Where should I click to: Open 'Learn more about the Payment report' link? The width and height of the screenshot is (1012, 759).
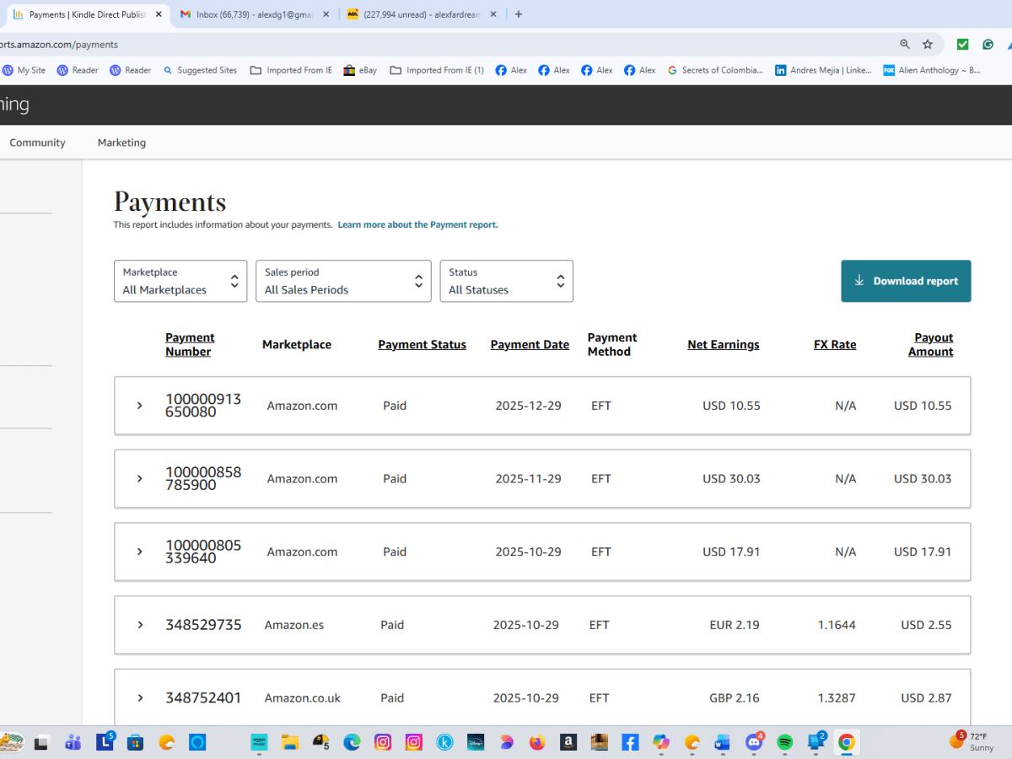click(x=417, y=225)
